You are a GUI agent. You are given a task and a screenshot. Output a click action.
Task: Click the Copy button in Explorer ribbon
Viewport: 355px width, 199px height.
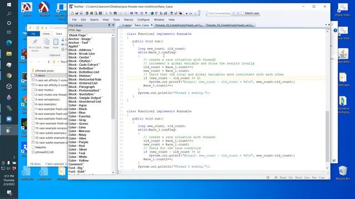(x=47, y=44)
